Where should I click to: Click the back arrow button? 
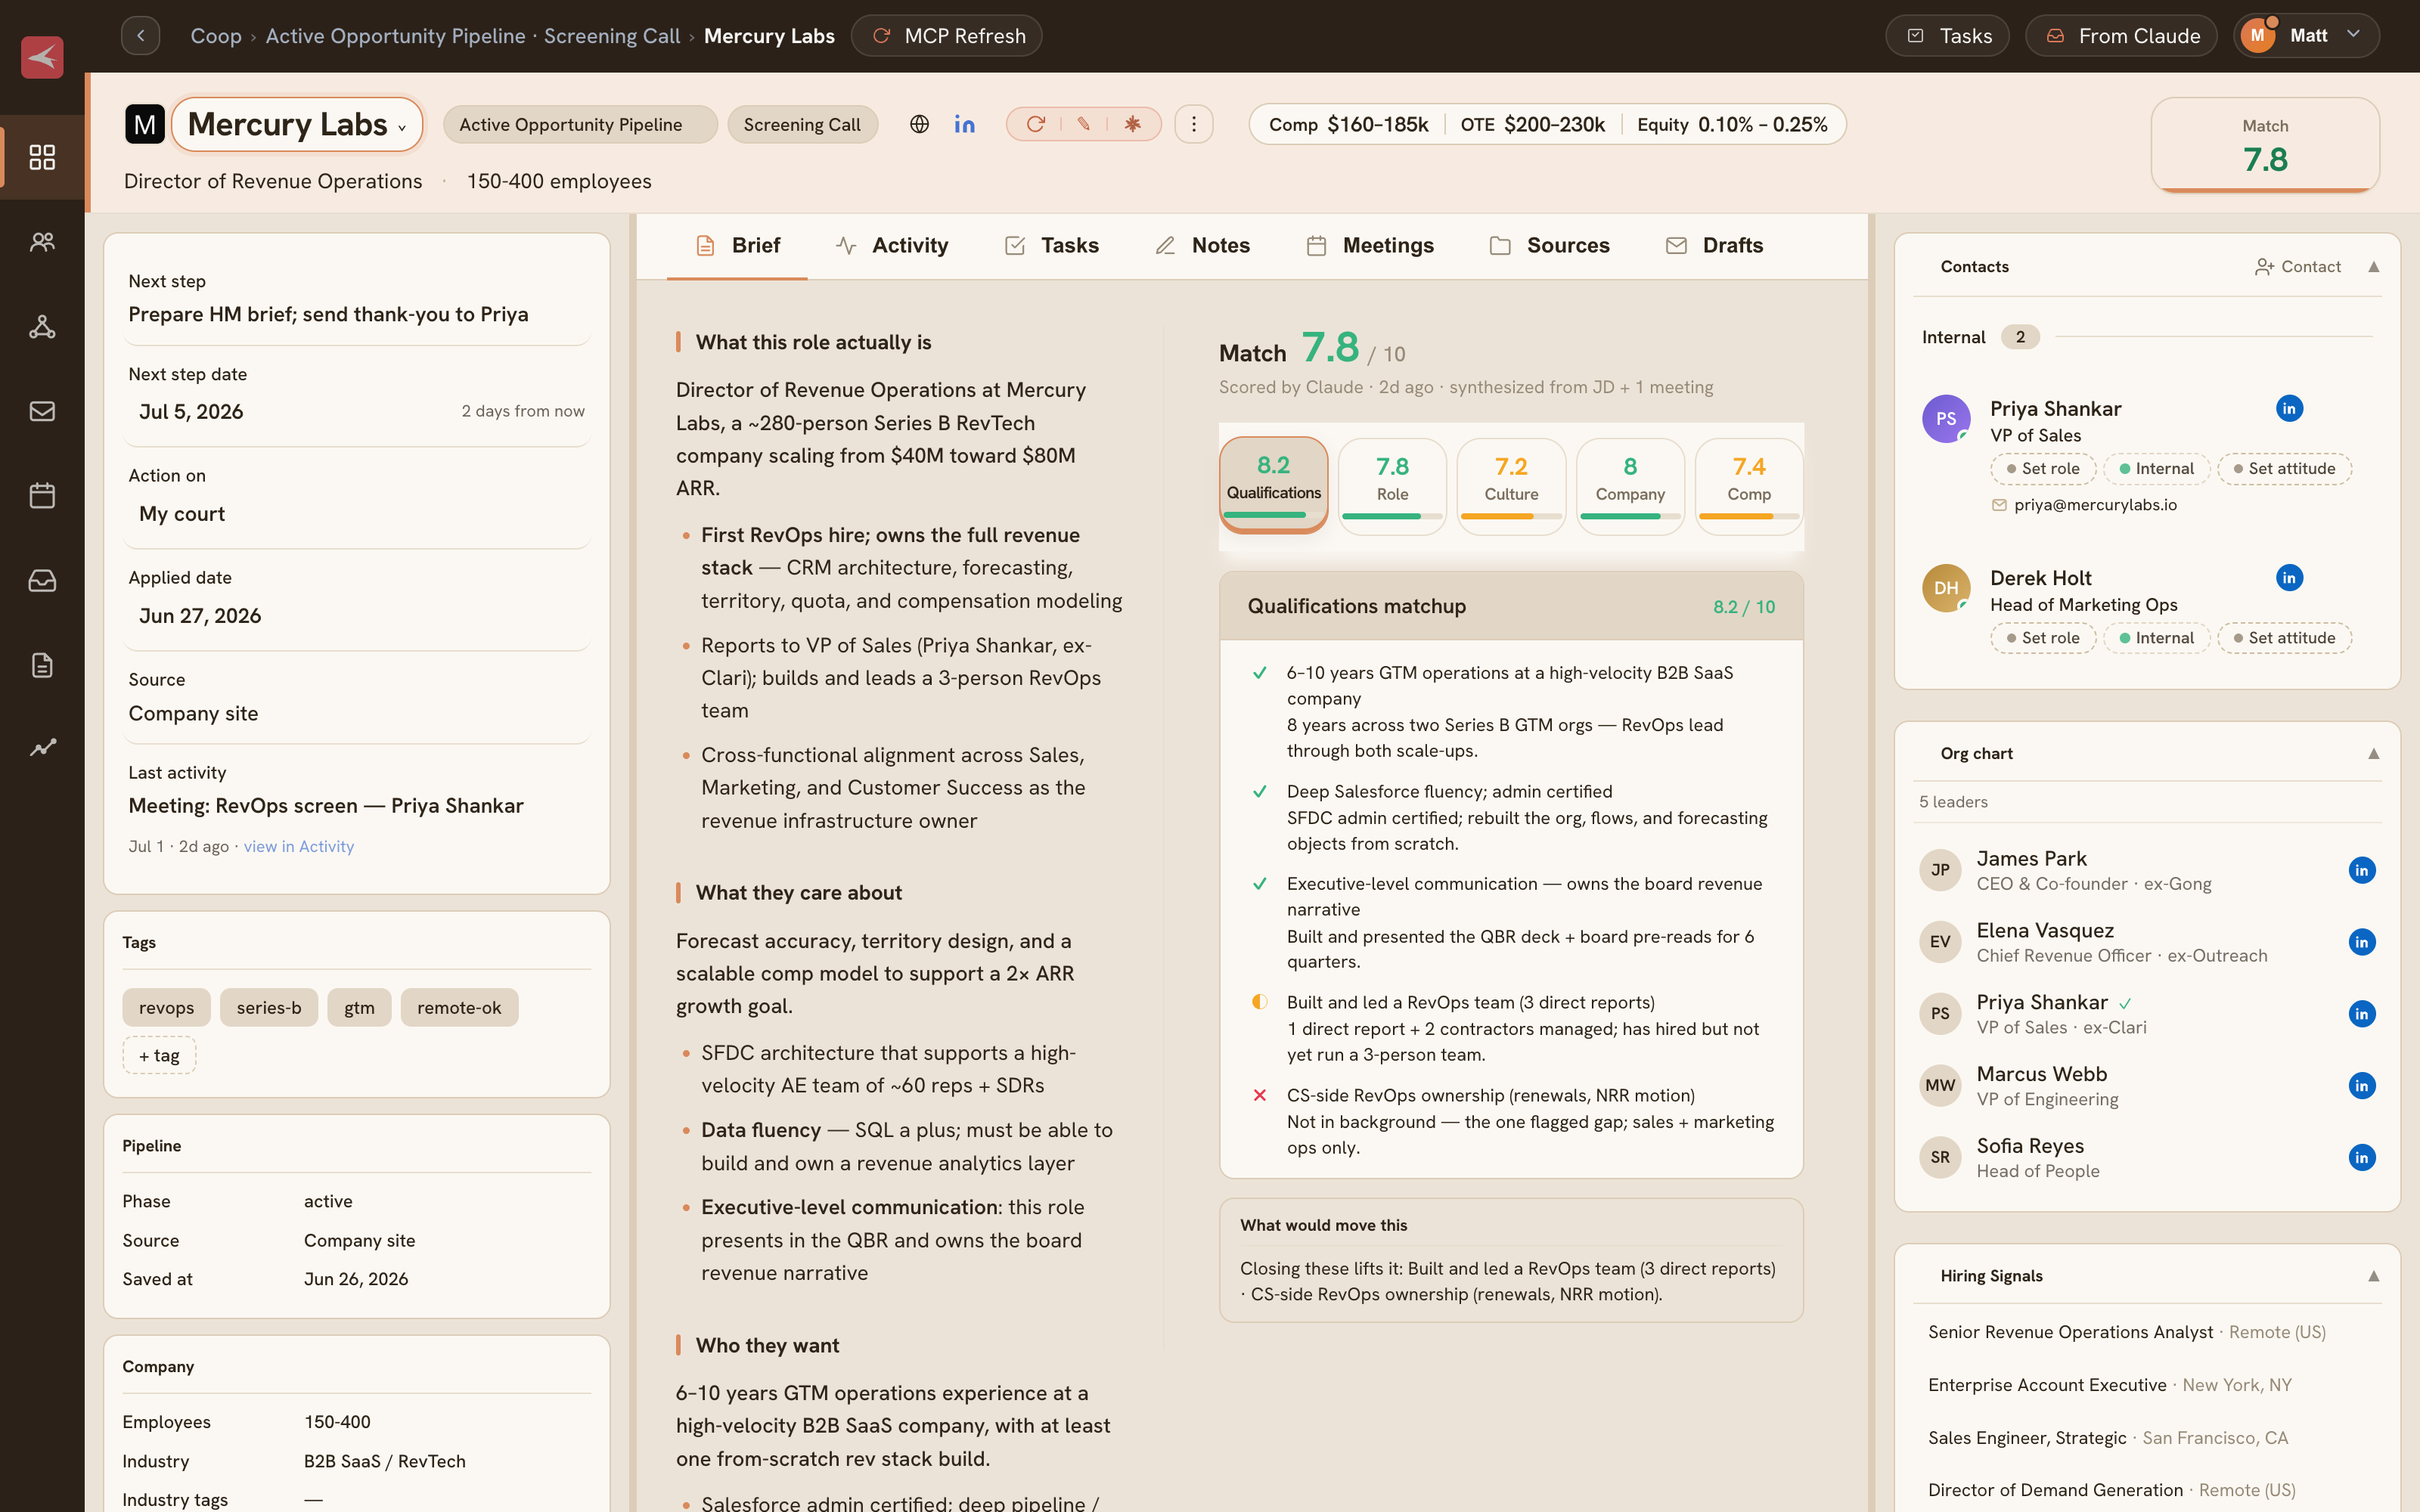(141, 36)
